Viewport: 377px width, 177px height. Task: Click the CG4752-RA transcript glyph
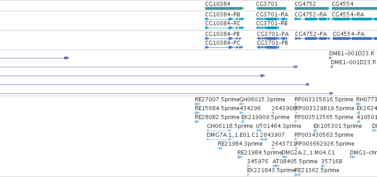tap(312, 19)
